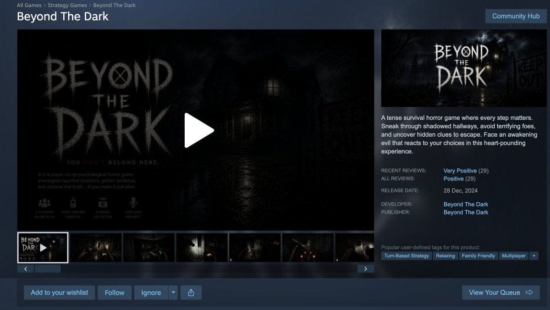Open the Ignore options dropdown arrow

click(x=173, y=293)
